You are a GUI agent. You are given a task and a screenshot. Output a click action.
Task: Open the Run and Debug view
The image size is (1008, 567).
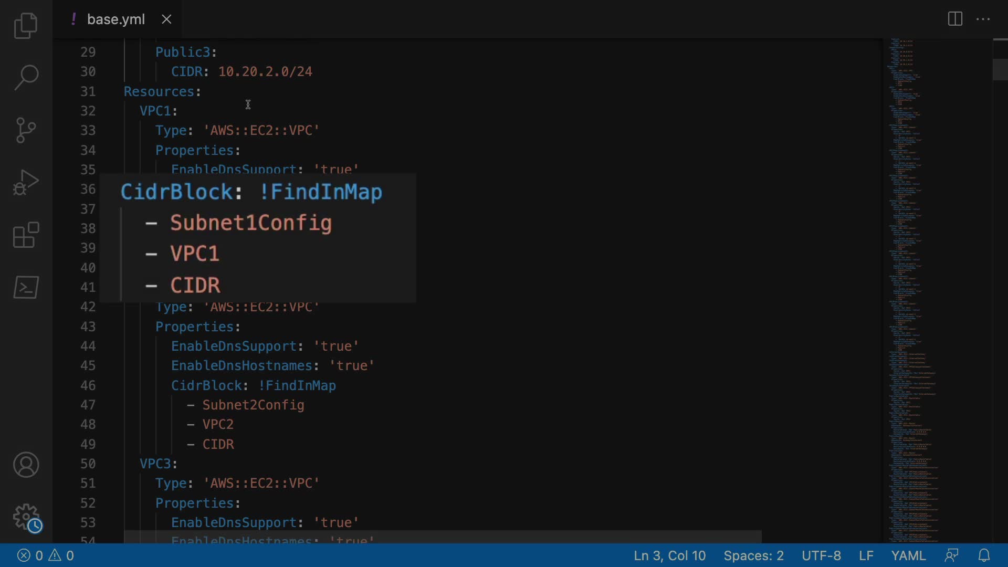point(26,182)
